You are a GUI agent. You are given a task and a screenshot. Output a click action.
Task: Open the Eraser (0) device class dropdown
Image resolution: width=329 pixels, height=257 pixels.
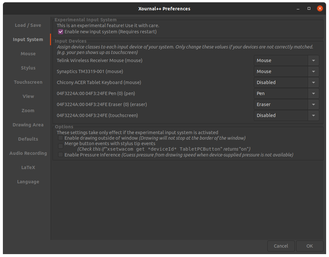click(x=286, y=104)
